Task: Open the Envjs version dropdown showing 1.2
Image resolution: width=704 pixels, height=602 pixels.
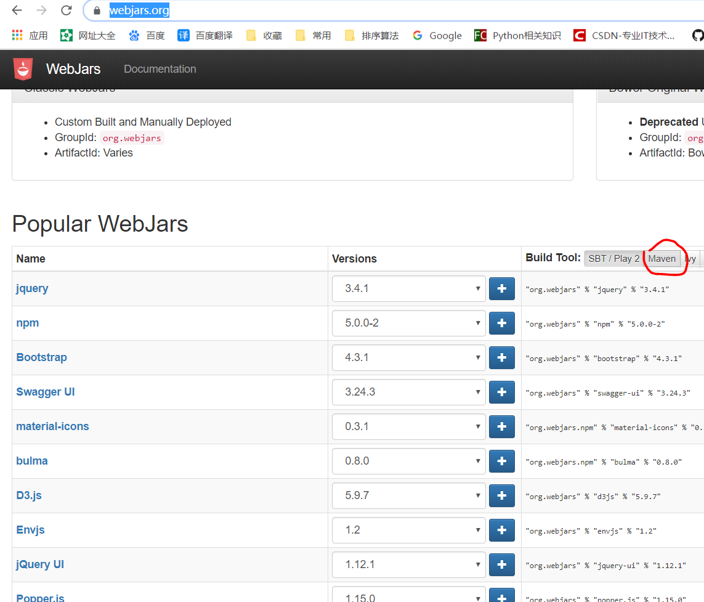Action: [x=409, y=530]
